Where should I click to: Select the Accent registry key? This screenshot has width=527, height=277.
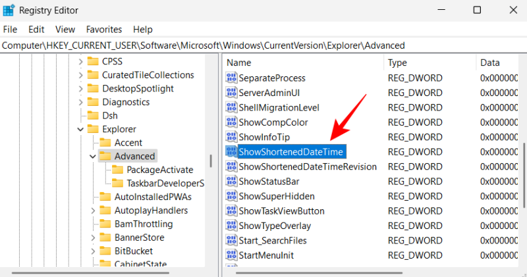coord(128,143)
